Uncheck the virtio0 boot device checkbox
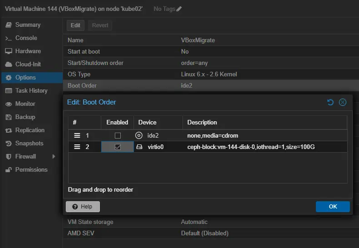359x248 pixels. coord(118,147)
